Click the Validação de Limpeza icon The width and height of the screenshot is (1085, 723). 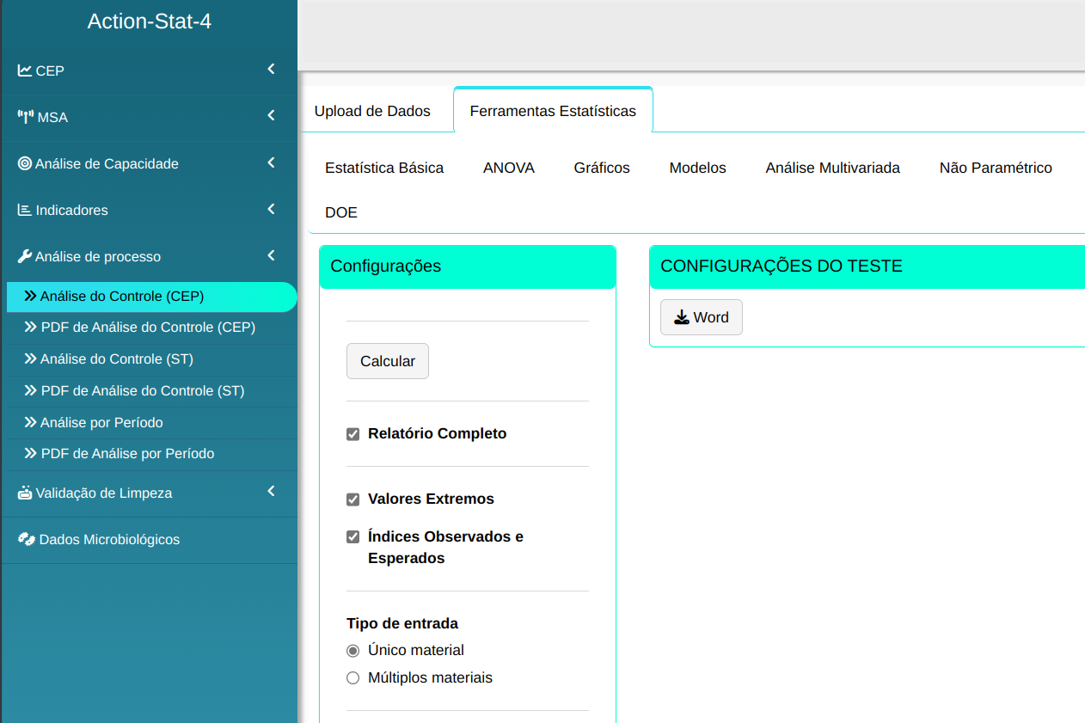pos(25,493)
